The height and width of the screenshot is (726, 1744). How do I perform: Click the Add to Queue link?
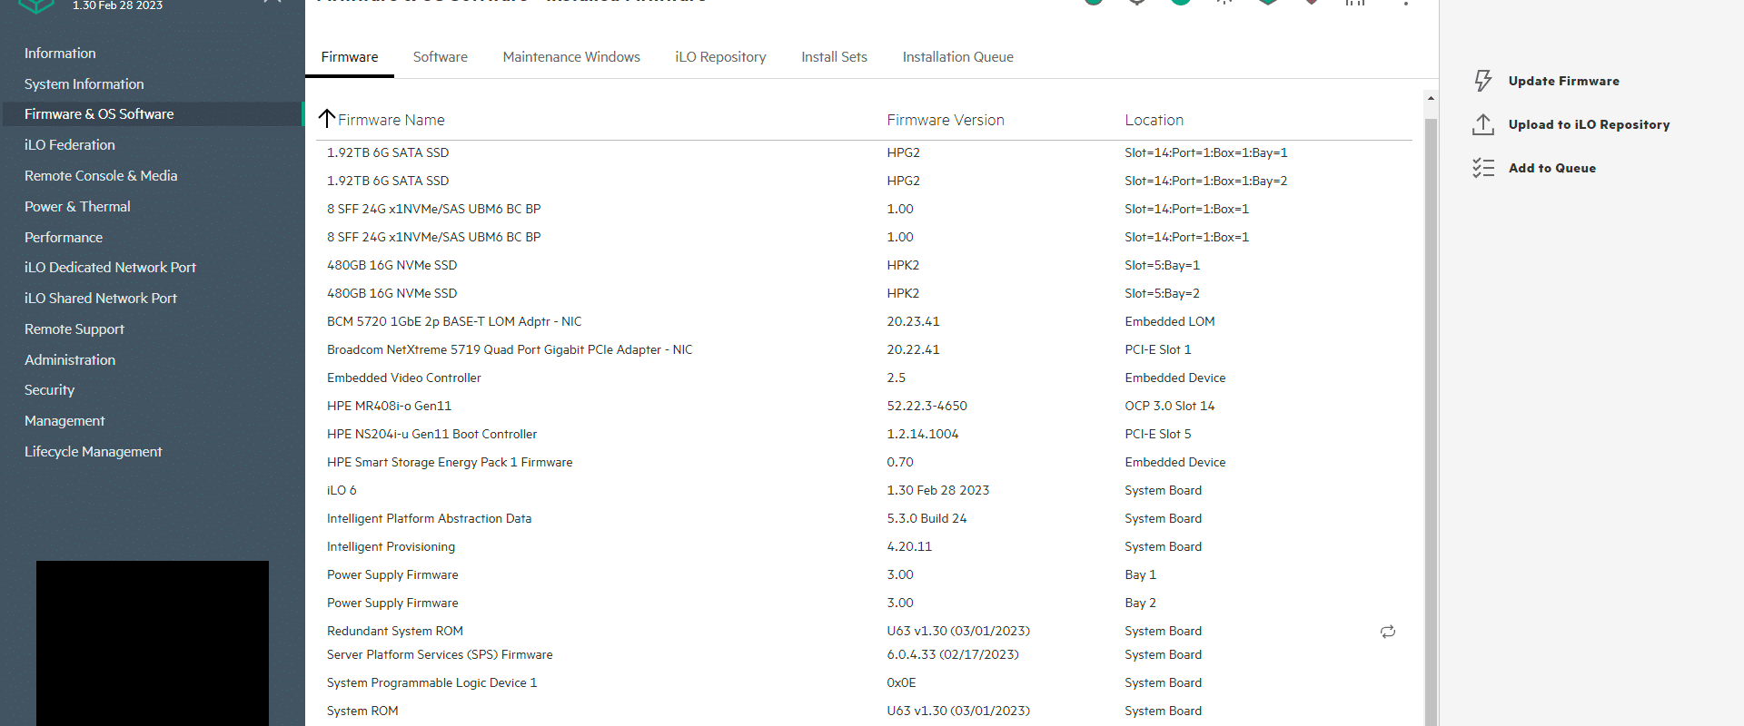pos(1551,168)
